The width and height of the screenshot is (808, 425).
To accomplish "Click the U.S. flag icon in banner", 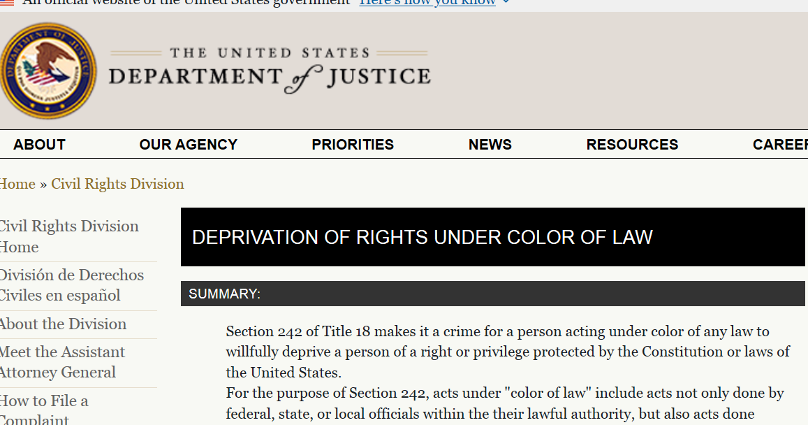I will 6,2.
